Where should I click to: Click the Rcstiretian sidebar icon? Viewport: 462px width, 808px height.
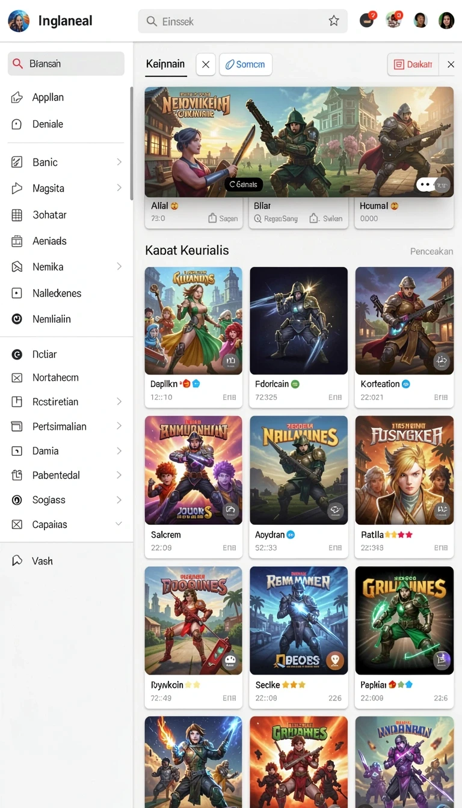[x=17, y=402]
